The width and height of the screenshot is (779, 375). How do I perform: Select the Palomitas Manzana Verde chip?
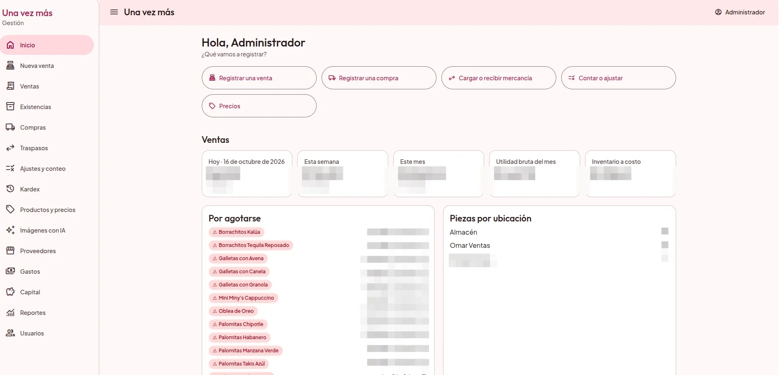(x=246, y=351)
